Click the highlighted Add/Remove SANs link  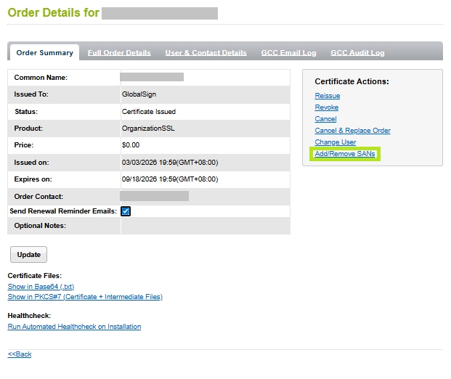tap(344, 154)
